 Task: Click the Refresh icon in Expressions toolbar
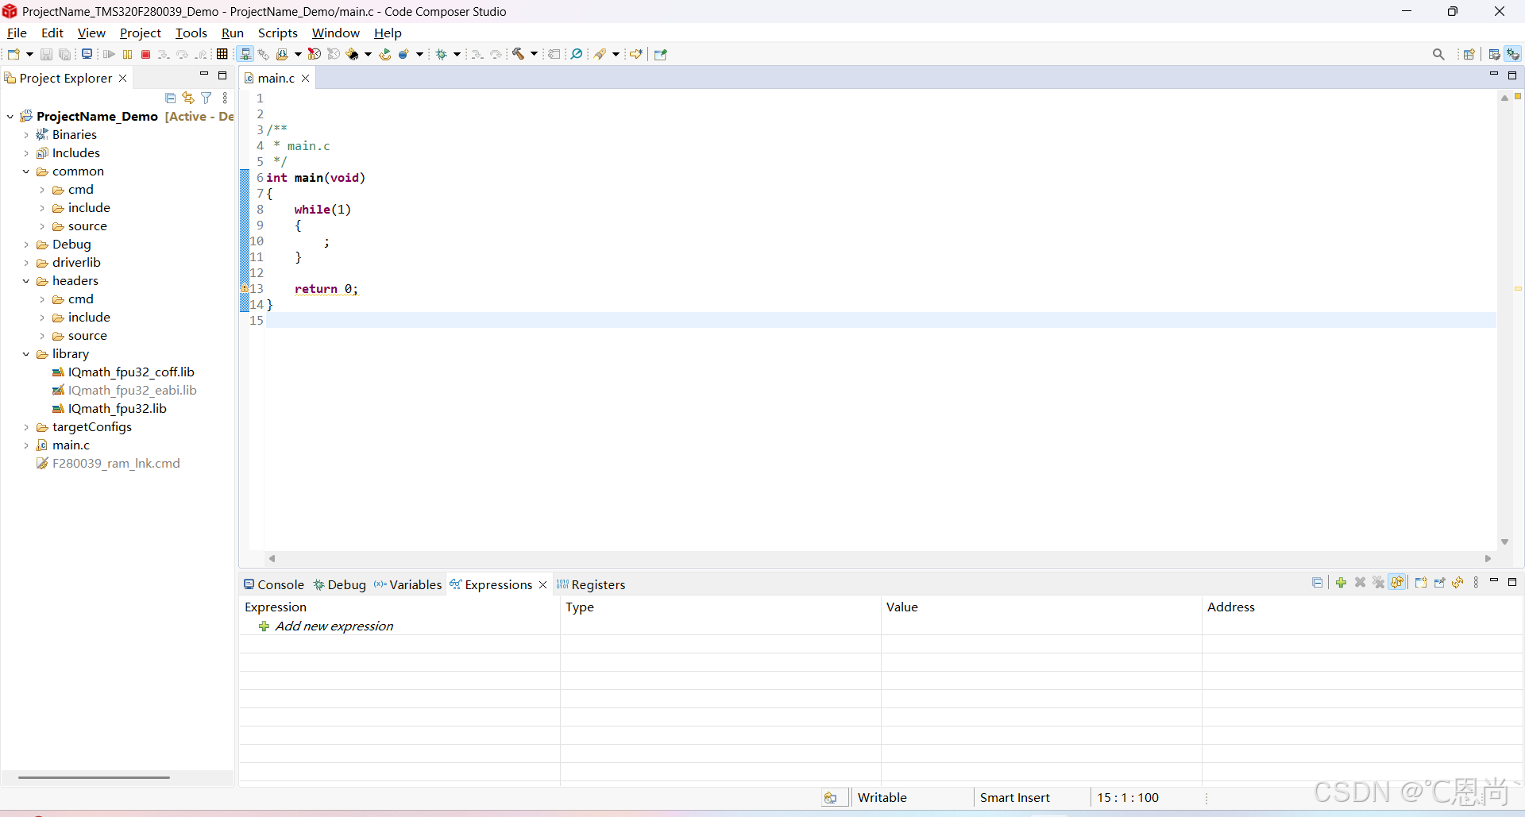coord(1458,583)
